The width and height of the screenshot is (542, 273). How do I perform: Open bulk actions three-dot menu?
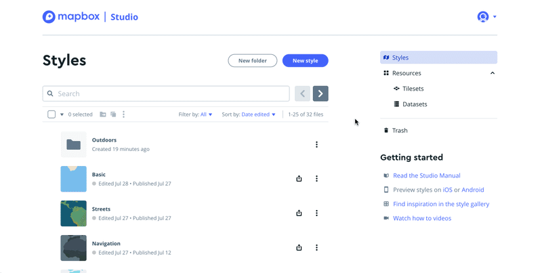point(123,114)
